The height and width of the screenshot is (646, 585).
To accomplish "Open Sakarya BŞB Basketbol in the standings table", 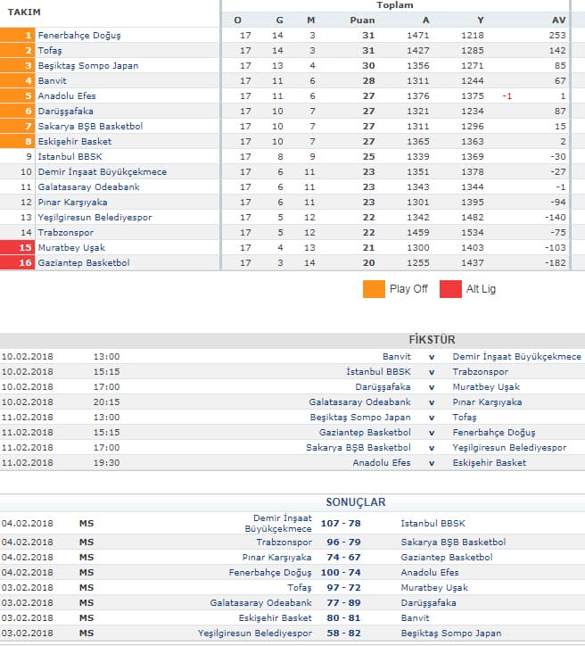I will [x=90, y=127].
